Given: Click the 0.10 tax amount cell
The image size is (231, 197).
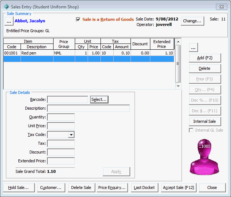Looking at the screenshot, I should coord(122,53).
